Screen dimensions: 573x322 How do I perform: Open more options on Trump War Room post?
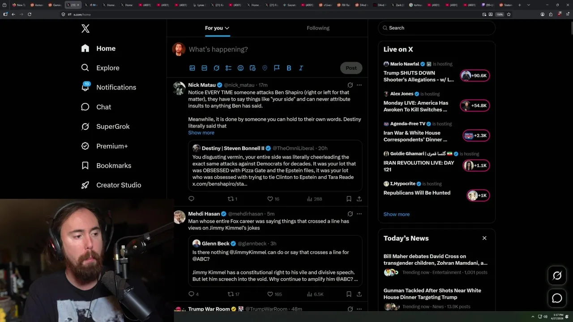click(359, 309)
